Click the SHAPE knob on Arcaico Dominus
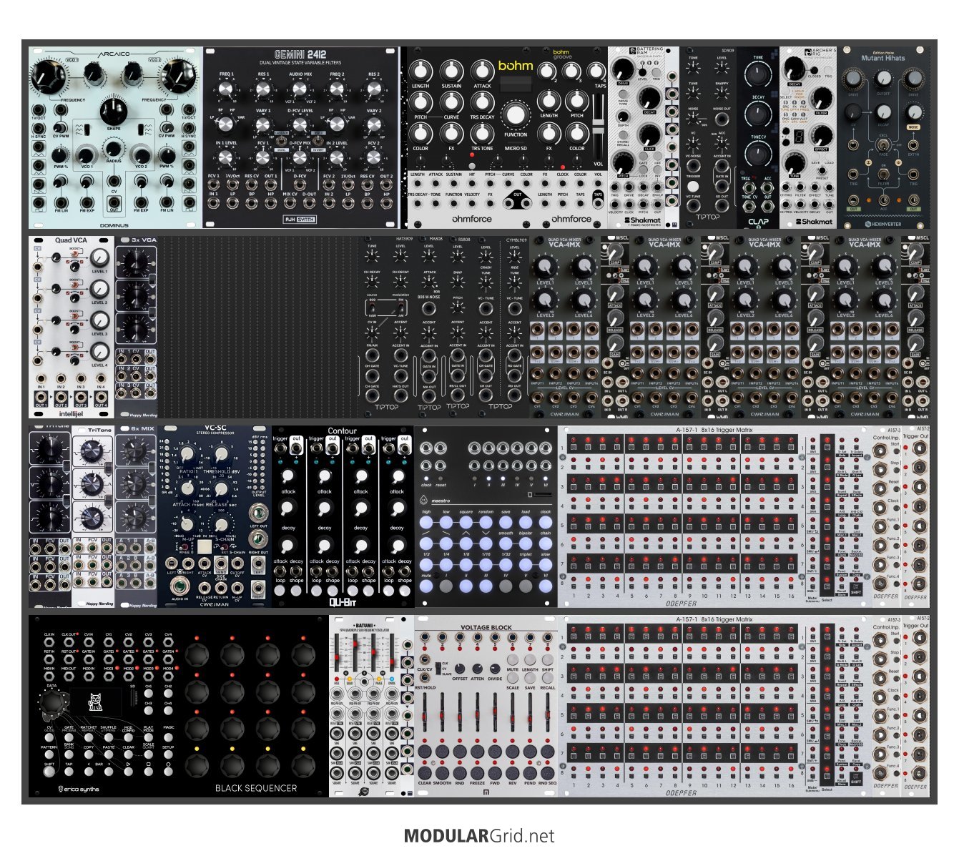Image resolution: width=959 pixels, height=851 pixels. click(x=113, y=111)
